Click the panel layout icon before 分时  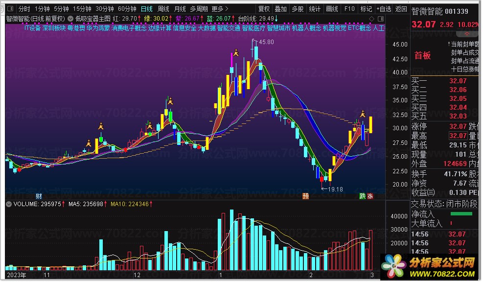tap(10, 9)
